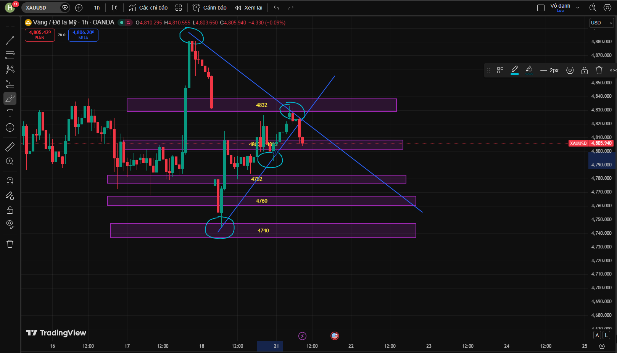Viewport: 617px width, 353px height.
Task: Select the brush drawing tool
Action: [10, 98]
